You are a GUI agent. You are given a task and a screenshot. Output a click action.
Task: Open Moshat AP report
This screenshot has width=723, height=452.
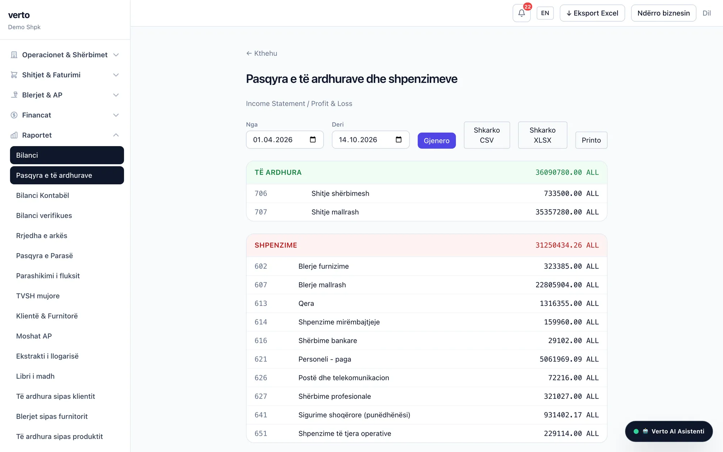67,336
